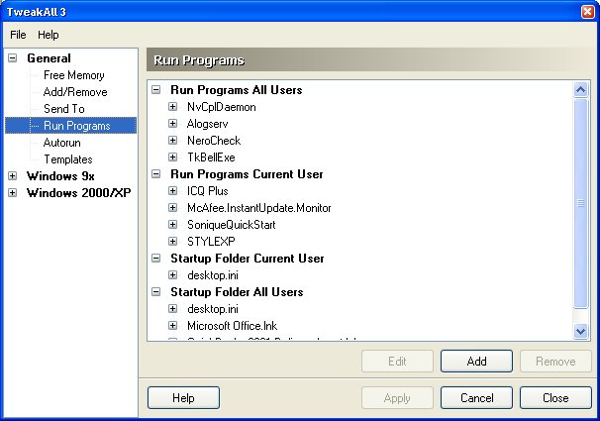Select the Windows 9x category label
Image resolution: width=600 pixels, height=421 pixels.
click(60, 176)
